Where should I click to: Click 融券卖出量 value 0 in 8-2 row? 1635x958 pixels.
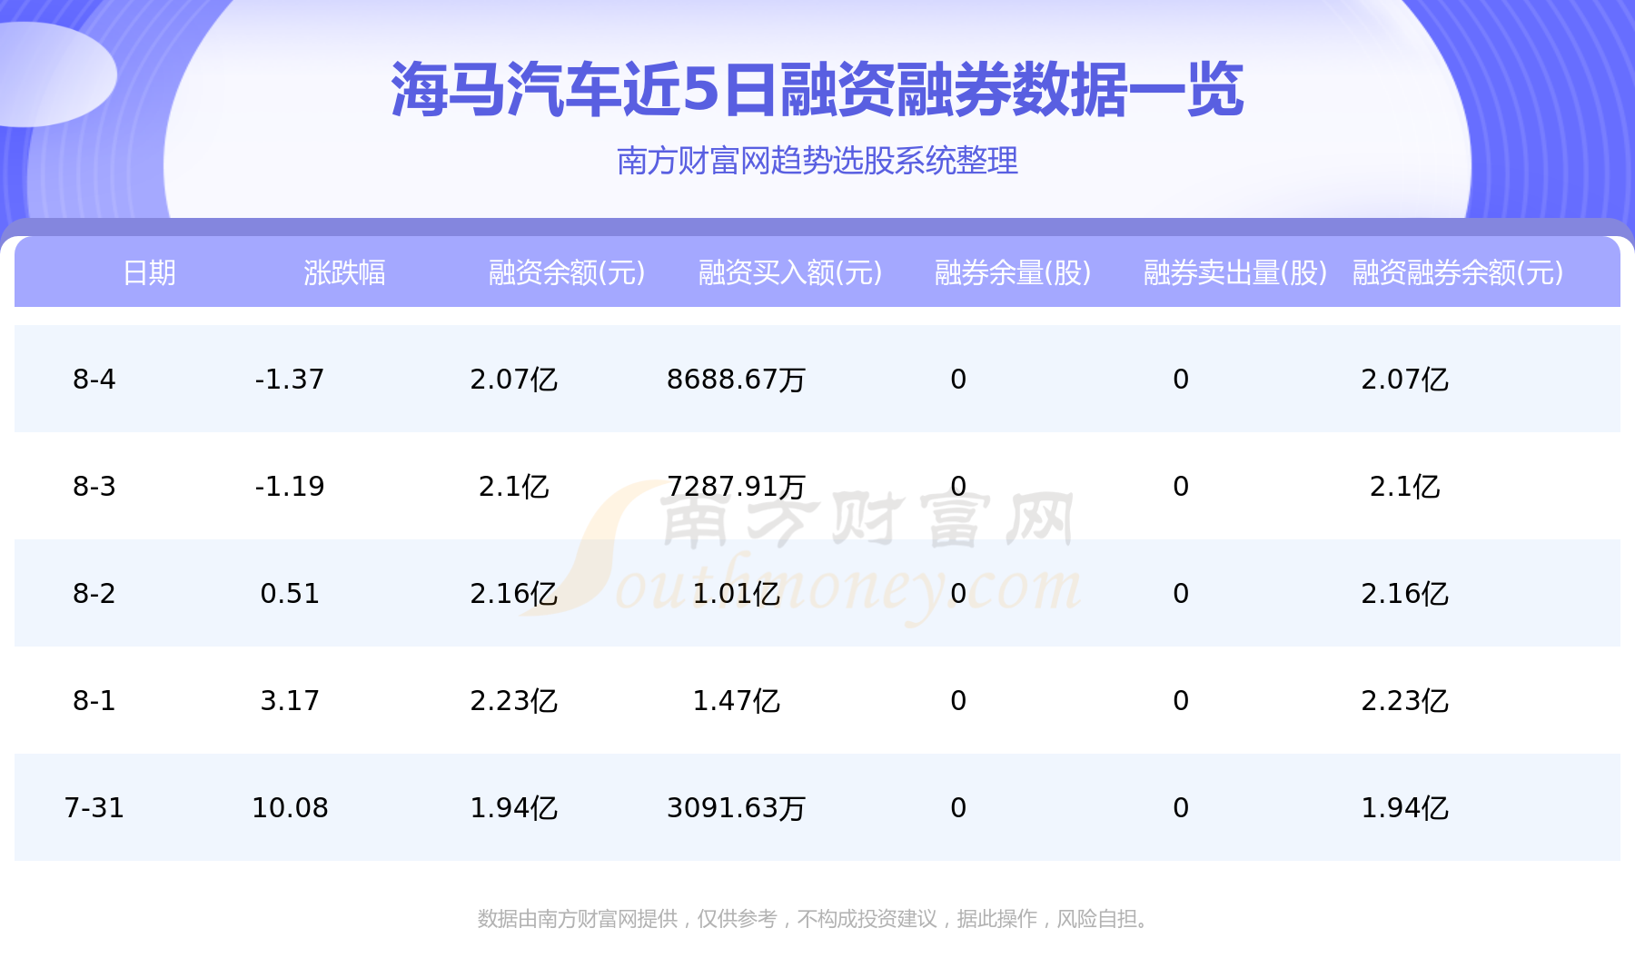1181,593
